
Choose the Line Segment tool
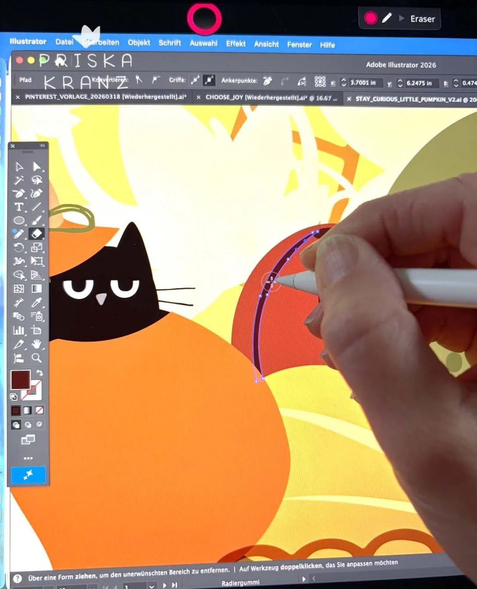37,207
